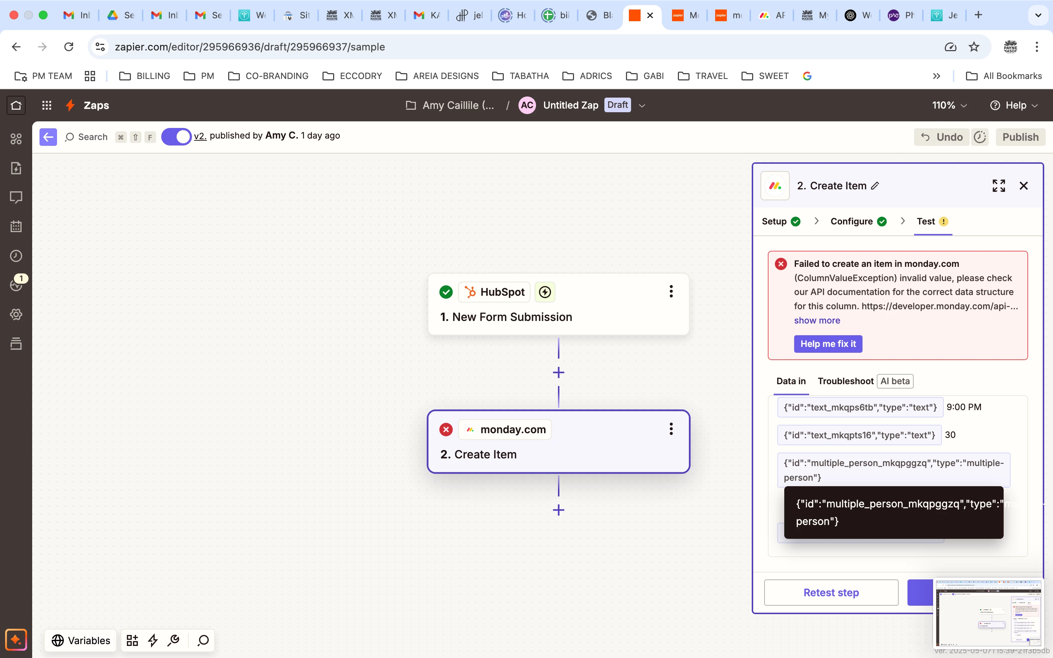
Task: Click the Amy Caillile folder breadcrumb
Action: 450,105
